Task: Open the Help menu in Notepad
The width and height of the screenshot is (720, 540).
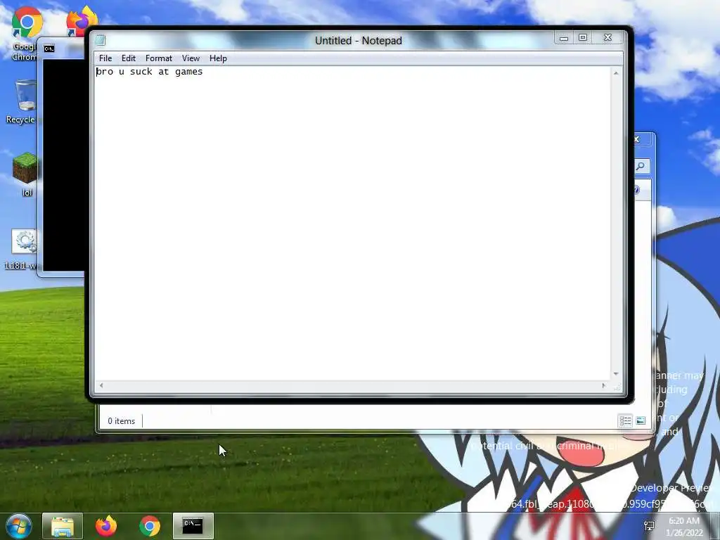Action: [218, 58]
